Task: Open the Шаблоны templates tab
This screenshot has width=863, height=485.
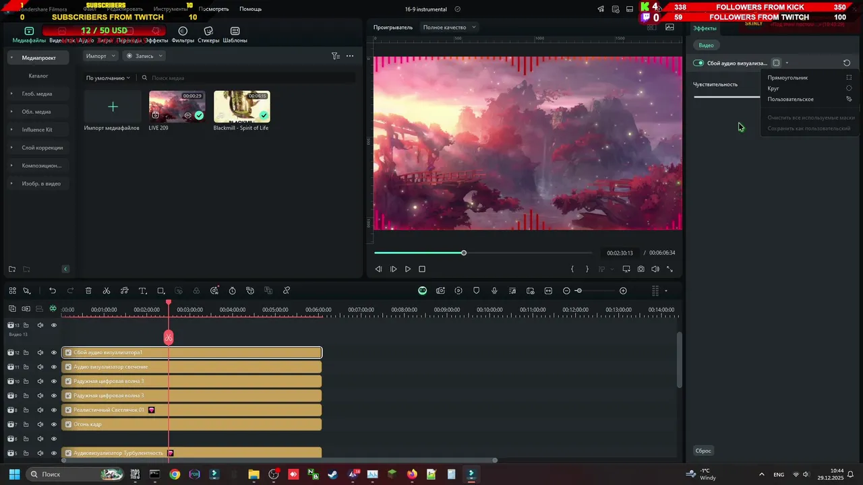Action: tap(235, 35)
